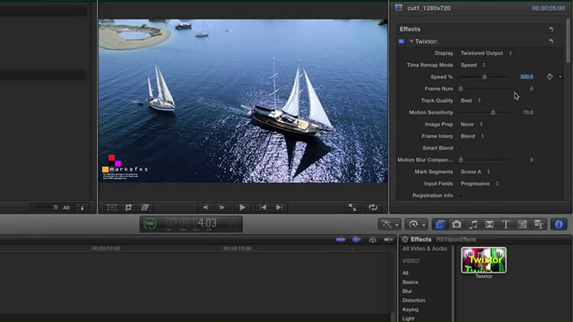This screenshot has width=573, height=322.
Task: Show the Titles browser
Action: point(506,224)
